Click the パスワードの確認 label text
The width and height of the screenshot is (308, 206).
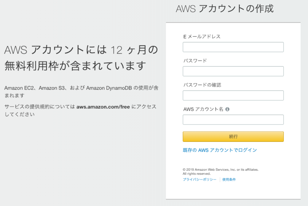(x=202, y=85)
